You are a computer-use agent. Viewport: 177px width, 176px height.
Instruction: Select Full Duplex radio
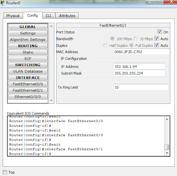131,45
